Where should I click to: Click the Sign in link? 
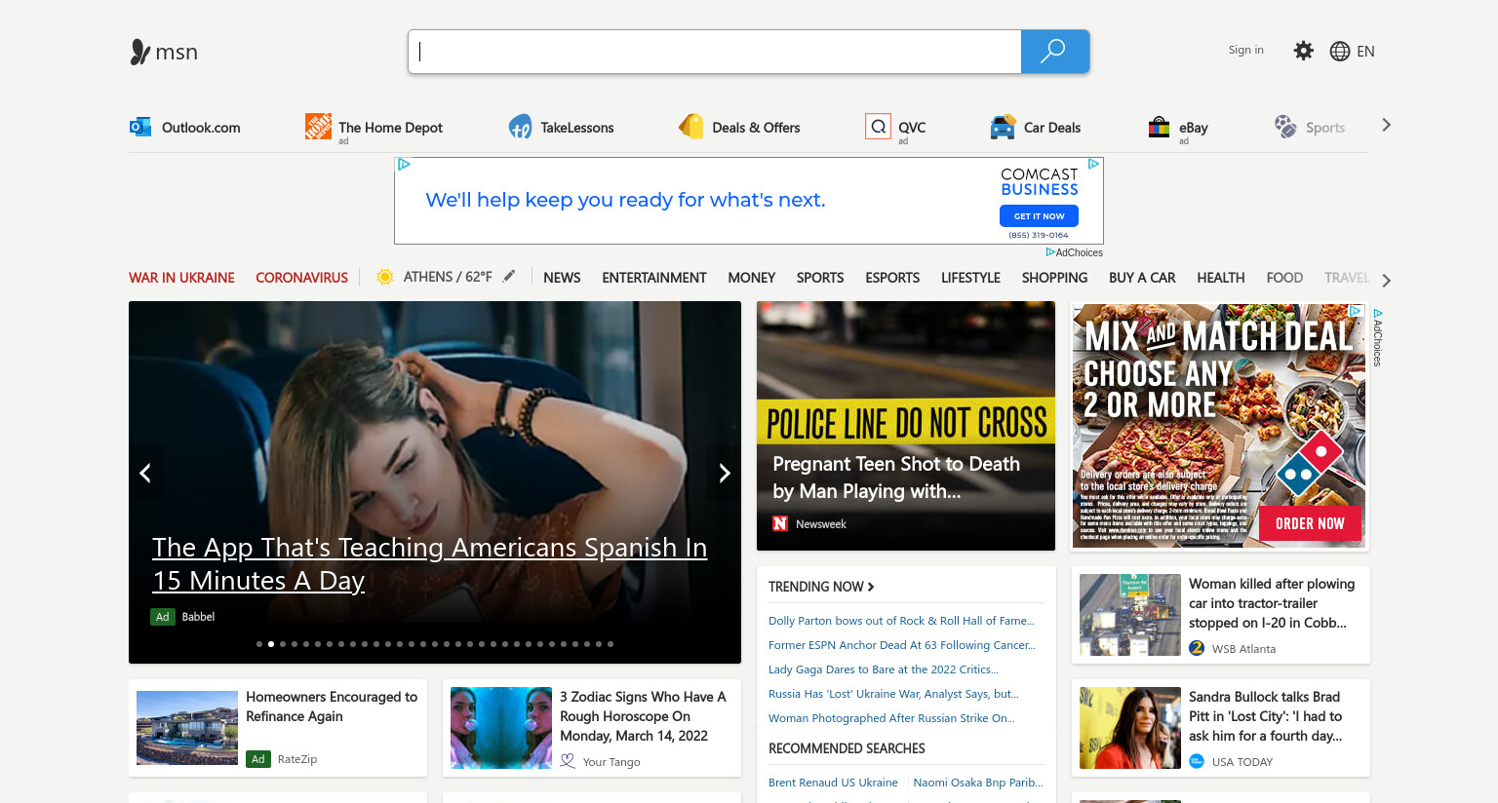[x=1245, y=50]
